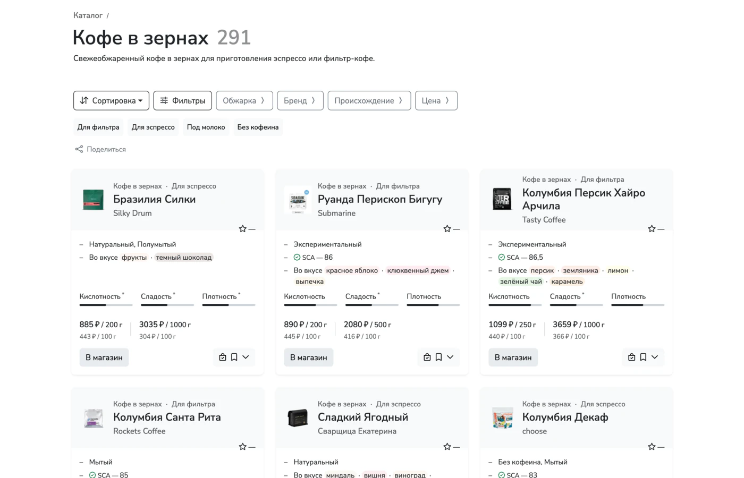Expand details chevron on Бразилия Силки card
Image resolution: width=744 pixels, height=478 pixels.
(x=246, y=357)
